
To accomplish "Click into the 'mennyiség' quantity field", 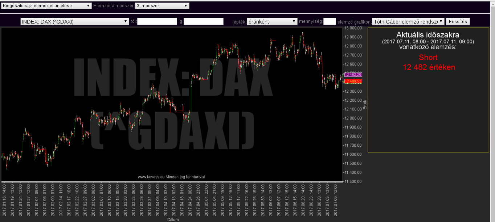I will (329, 21).
